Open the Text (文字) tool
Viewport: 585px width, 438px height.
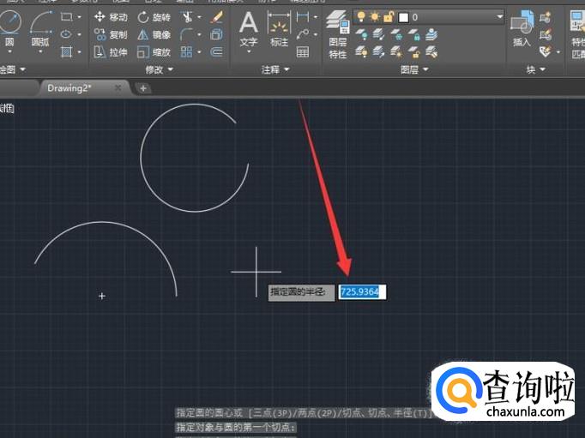(248, 29)
